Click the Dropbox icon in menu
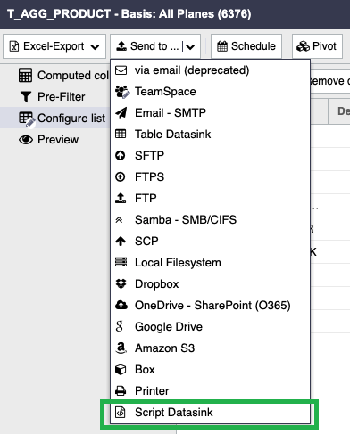Viewport: 350px width, 434px height. click(x=121, y=284)
